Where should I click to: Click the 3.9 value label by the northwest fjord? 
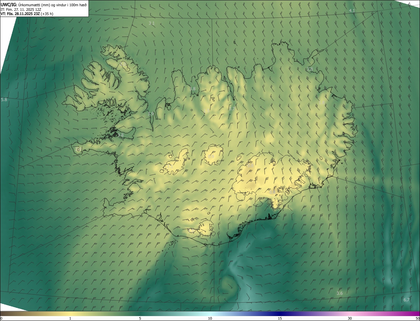151,114
